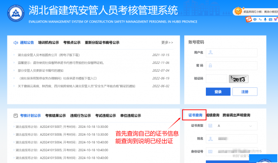Viewport: 278px width, 163px height.
Task: Open the 证书类型 dropdown showing A
Action: (232, 126)
